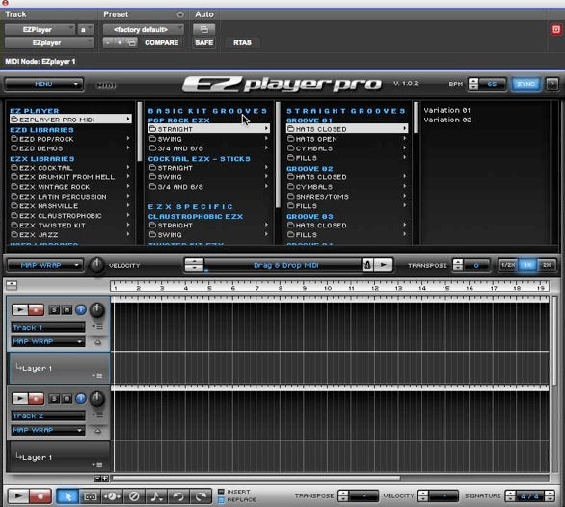Play Track 1 using its play button
Viewport: 565px width, 507px height.
click(20, 309)
